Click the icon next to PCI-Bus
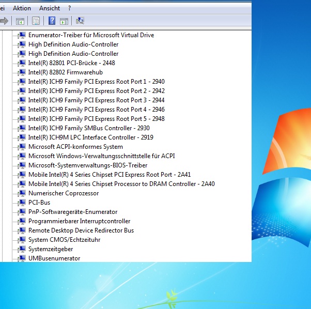 pos(22,203)
